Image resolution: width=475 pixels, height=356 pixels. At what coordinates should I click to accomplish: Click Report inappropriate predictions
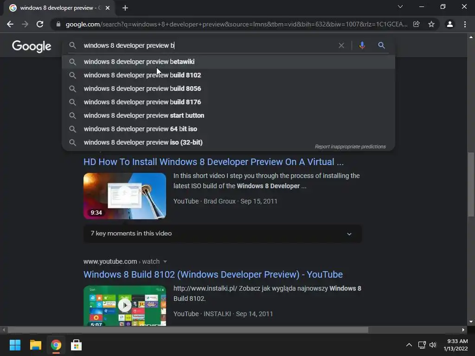(x=350, y=146)
